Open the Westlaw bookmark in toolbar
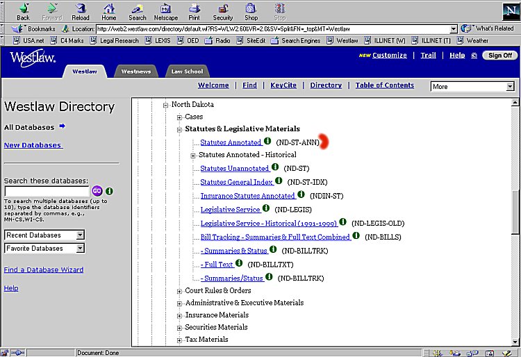 [342, 40]
